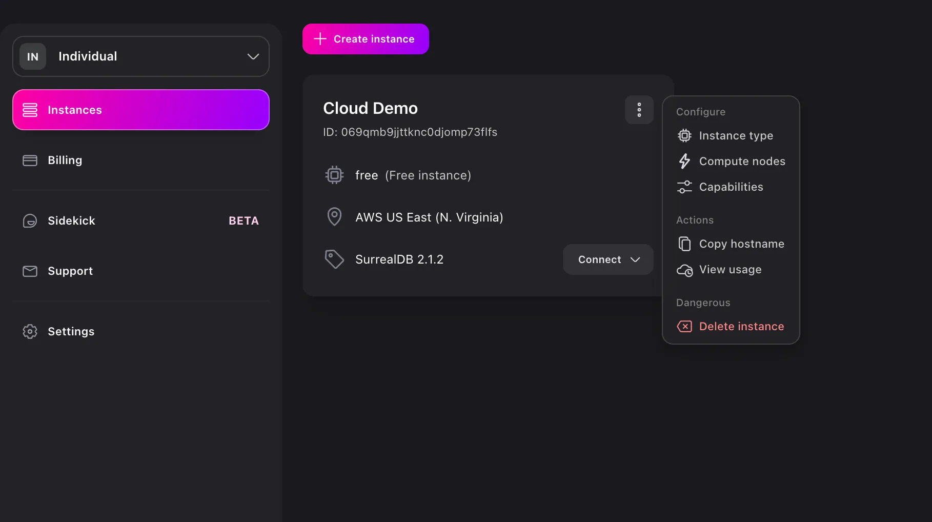This screenshot has width=932, height=522.
Task: Click the Copy hostname clipboard icon
Action: point(684,244)
